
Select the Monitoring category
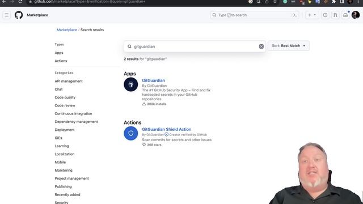(x=64, y=170)
